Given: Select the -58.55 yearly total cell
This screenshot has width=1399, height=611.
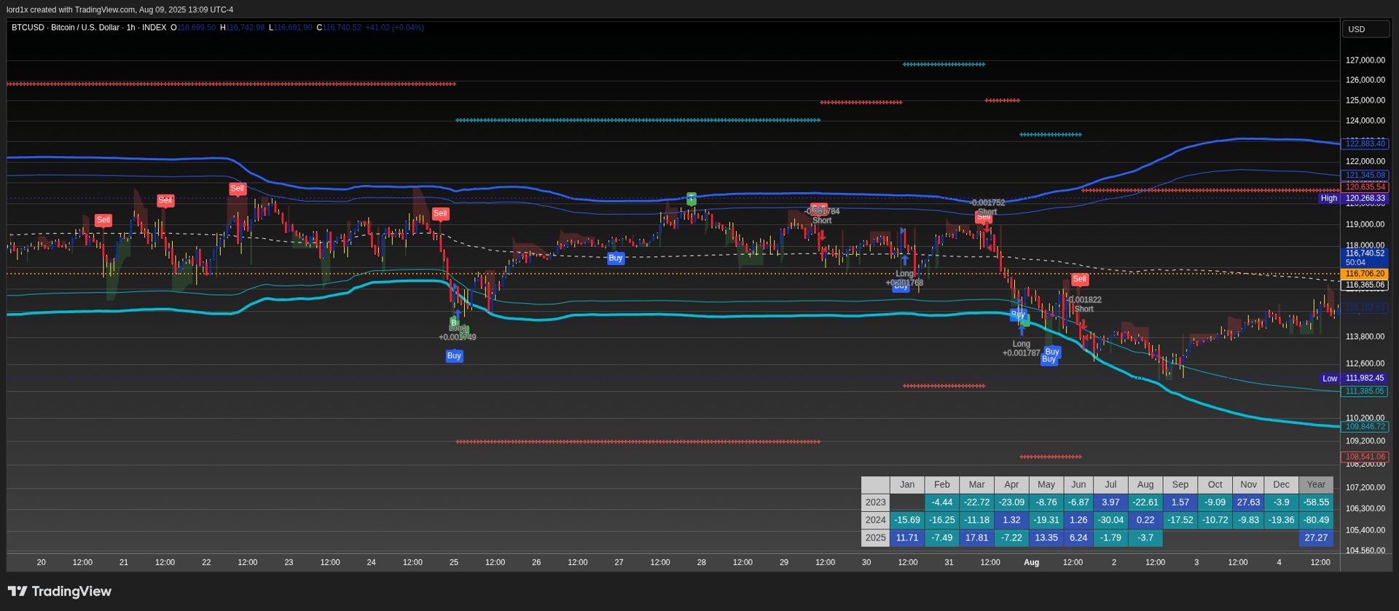Looking at the screenshot, I should click(x=1316, y=502).
